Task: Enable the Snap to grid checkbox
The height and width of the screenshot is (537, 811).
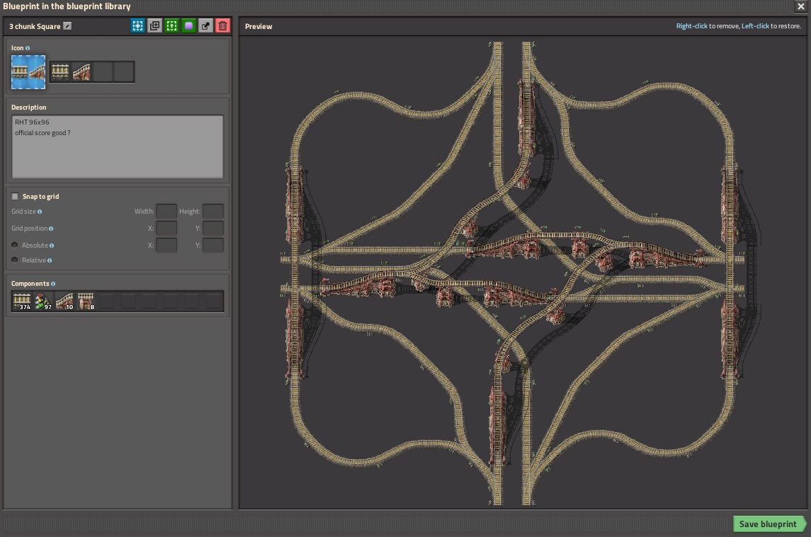Action: tap(16, 197)
